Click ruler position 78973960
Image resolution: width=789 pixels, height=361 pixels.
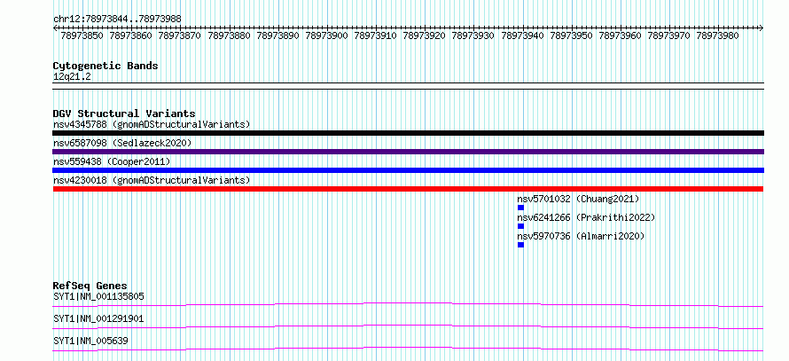[620, 35]
